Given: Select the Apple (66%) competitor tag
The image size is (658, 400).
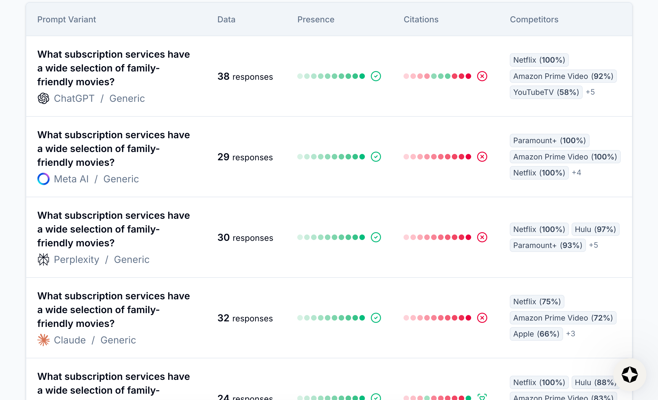Looking at the screenshot, I should [536, 334].
